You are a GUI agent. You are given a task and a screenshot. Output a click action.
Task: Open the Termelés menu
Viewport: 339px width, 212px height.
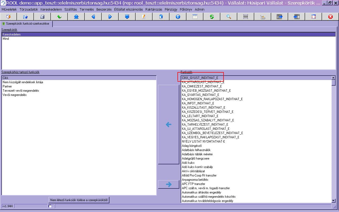87,9
